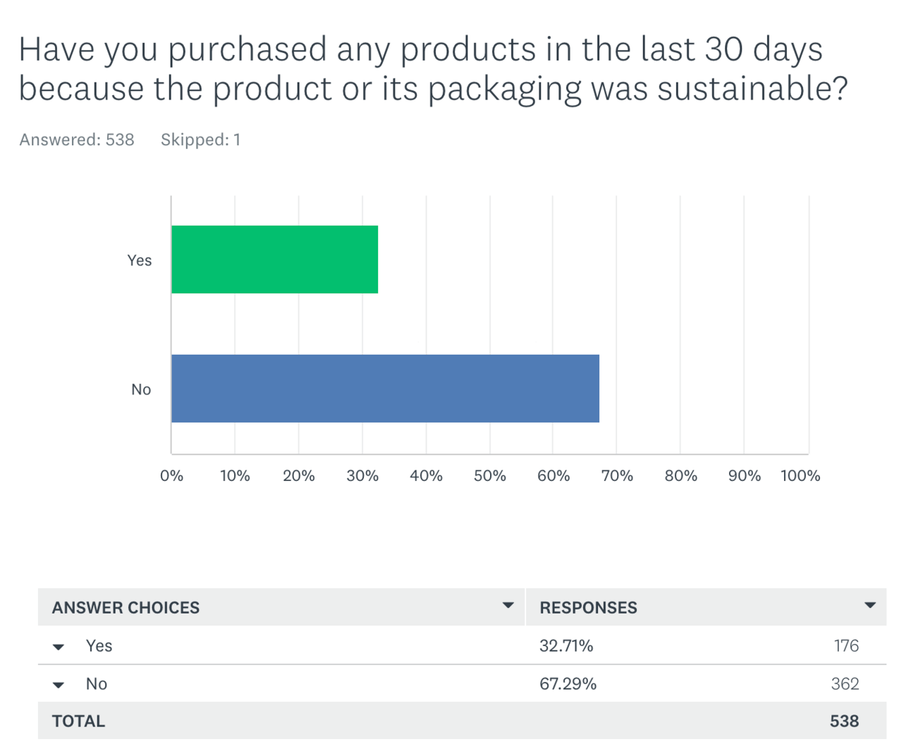Click the TOTAL row label

tap(78, 721)
